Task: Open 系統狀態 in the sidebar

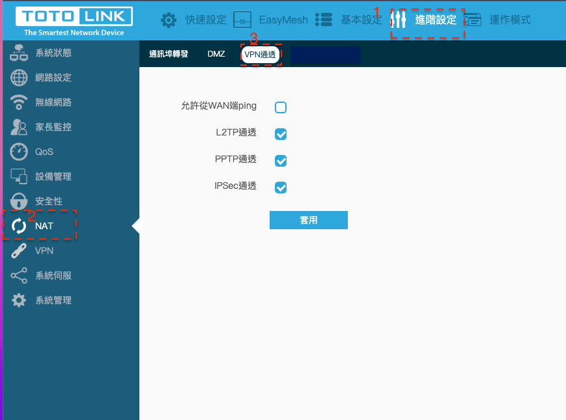Action: [x=53, y=53]
